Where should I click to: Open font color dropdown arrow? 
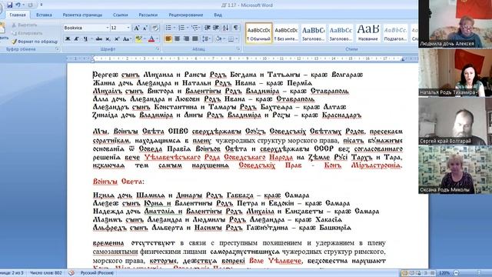(x=157, y=39)
